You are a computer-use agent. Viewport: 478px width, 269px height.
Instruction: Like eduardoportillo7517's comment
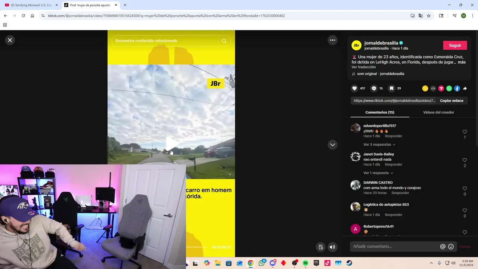(465, 132)
